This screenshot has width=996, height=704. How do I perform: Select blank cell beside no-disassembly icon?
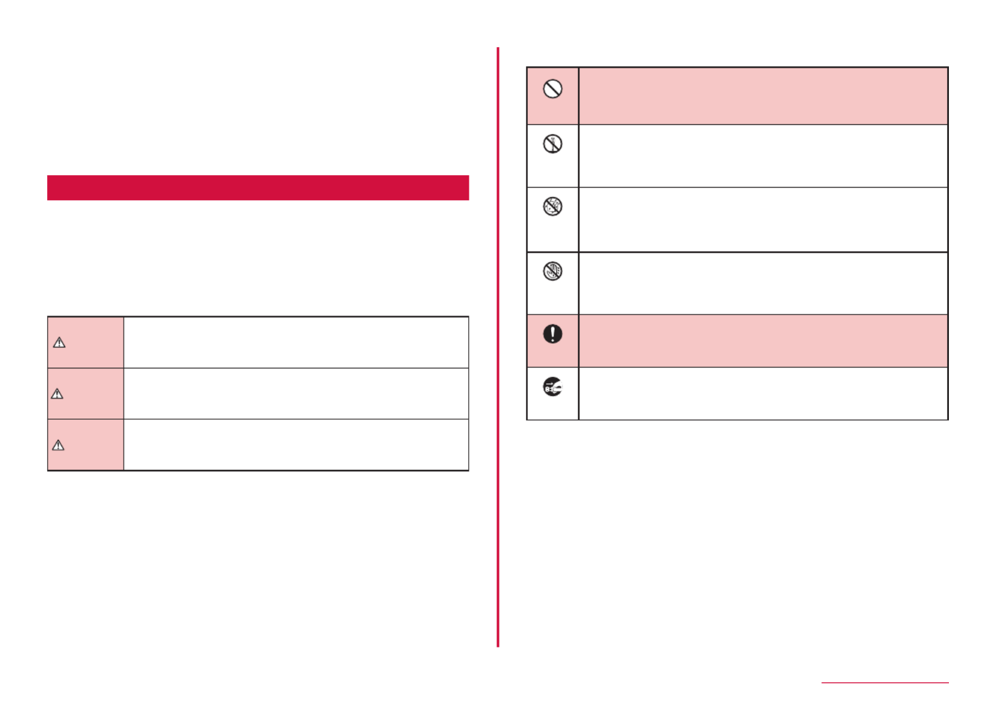click(x=763, y=156)
